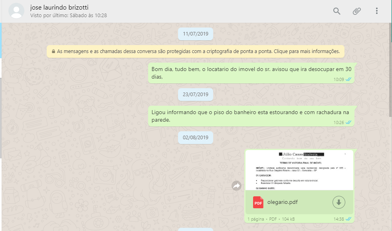Click the olegario.pdf file name
Viewport: 392px width, 231px height.
tap(282, 202)
